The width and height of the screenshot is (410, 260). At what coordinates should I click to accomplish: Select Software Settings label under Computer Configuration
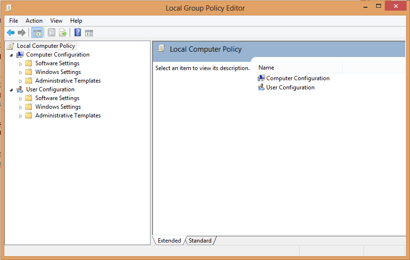click(x=57, y=63)
